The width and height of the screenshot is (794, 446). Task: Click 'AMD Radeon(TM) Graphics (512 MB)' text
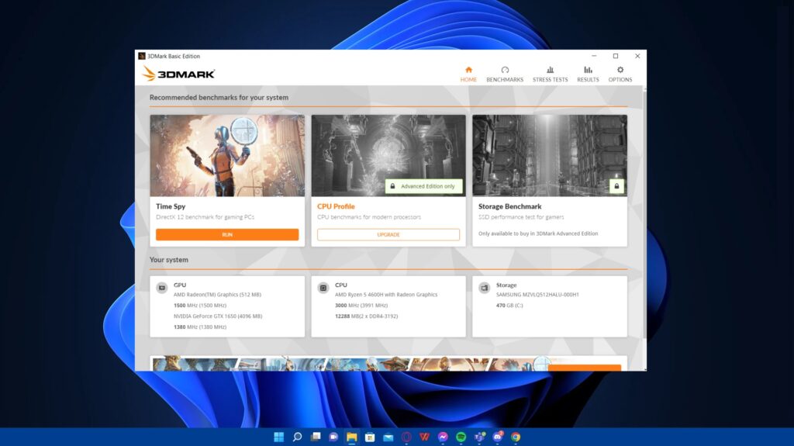[217, 295]
